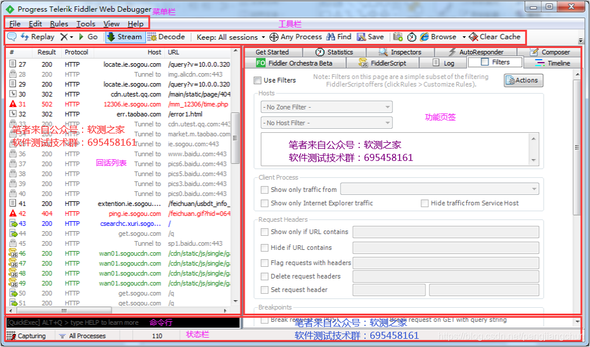Open the Remove X dropdown arrow

[x=71, y=37]
